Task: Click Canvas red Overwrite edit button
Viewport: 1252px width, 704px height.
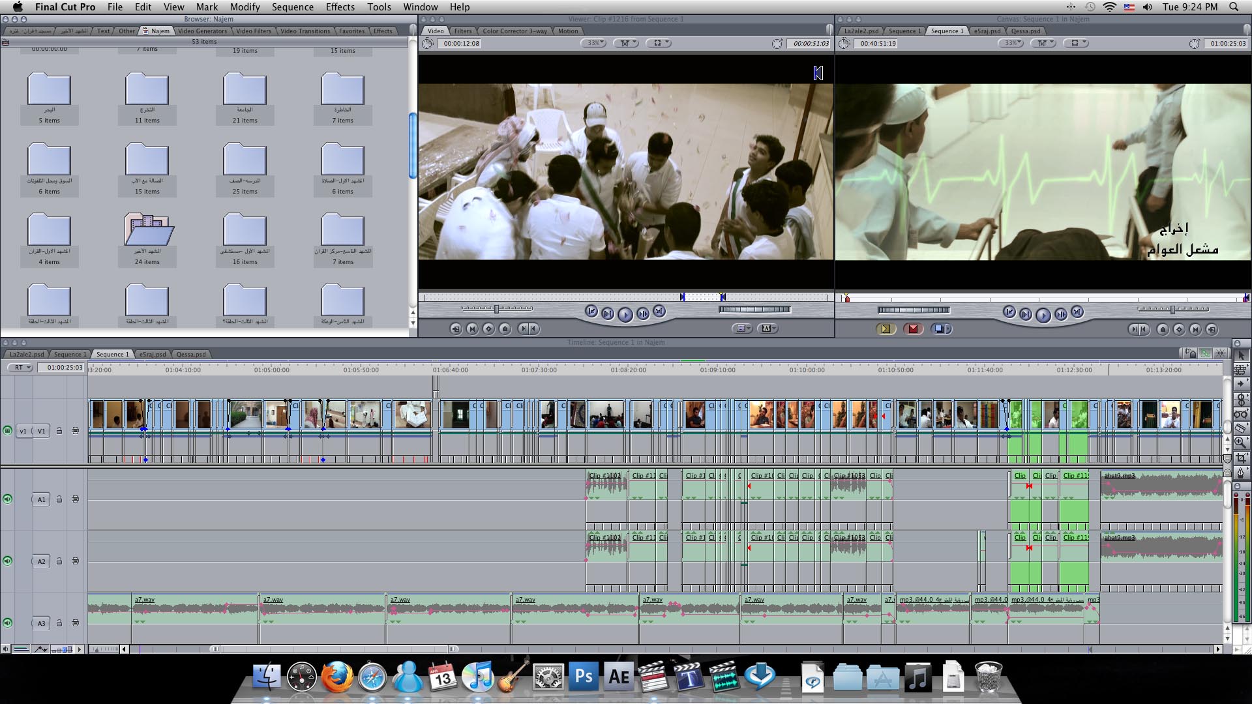Action: [913, 329]
